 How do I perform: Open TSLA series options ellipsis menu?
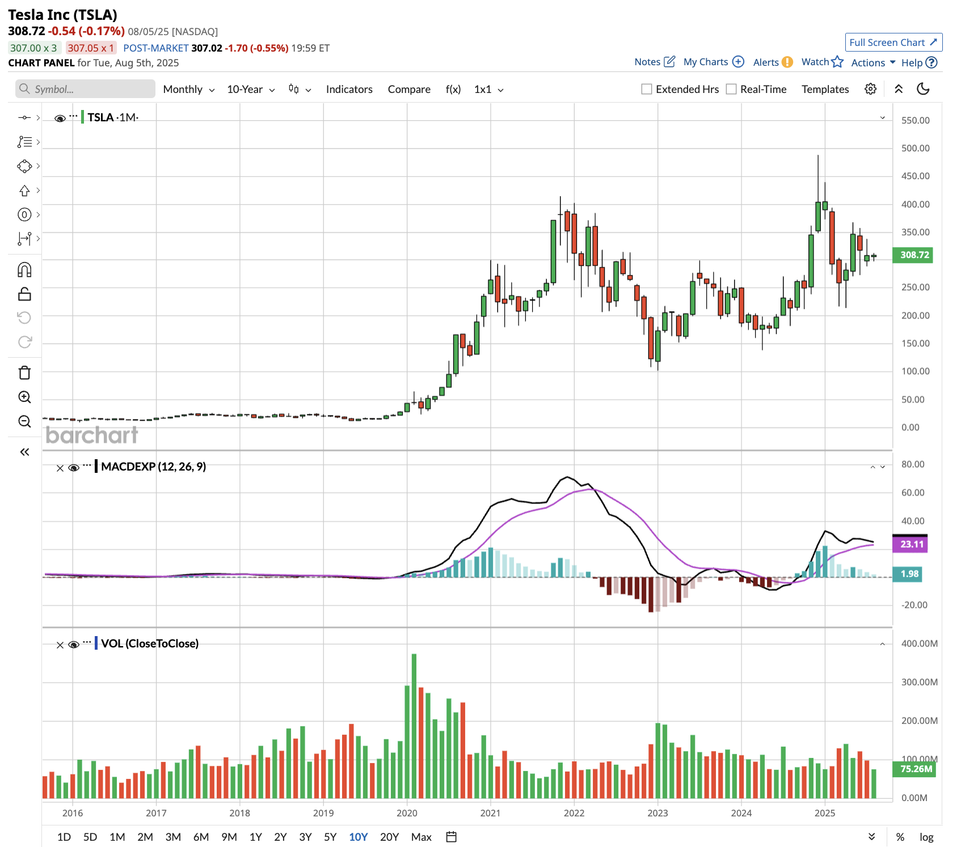click(74, 116)
